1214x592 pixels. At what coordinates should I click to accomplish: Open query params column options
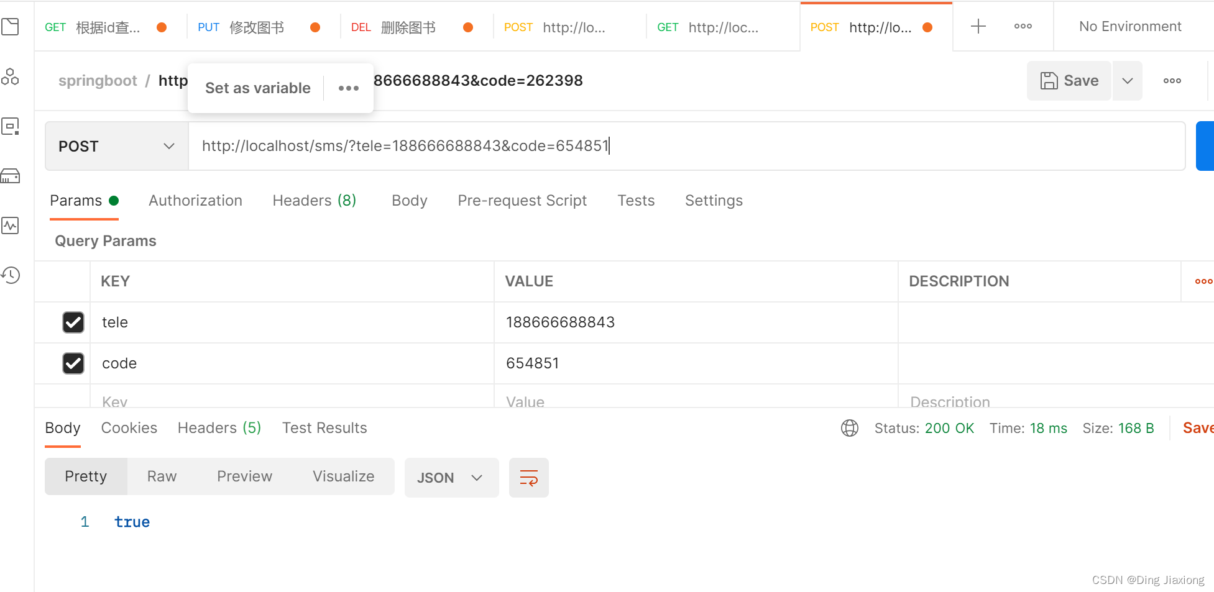(1203, 281)
